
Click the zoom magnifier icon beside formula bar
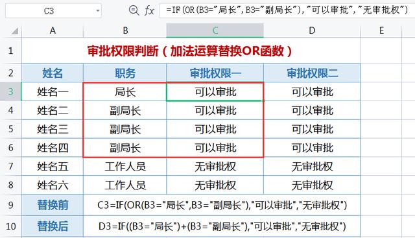(x=134, y=10)
